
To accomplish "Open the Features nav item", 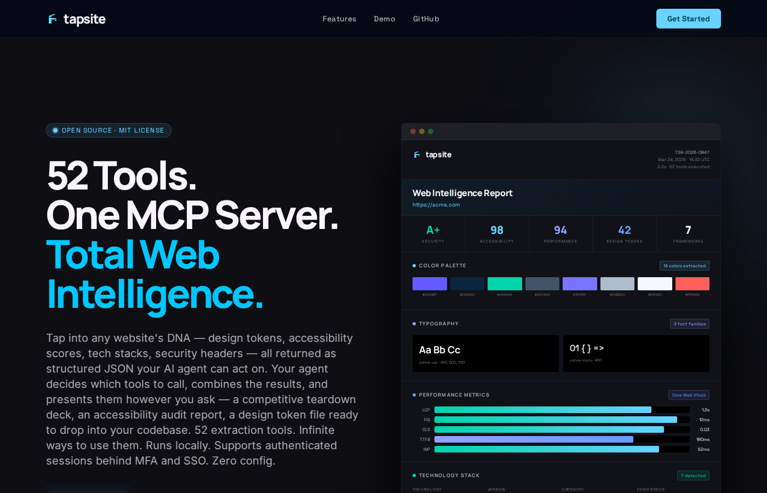I will tap(339, 19).
